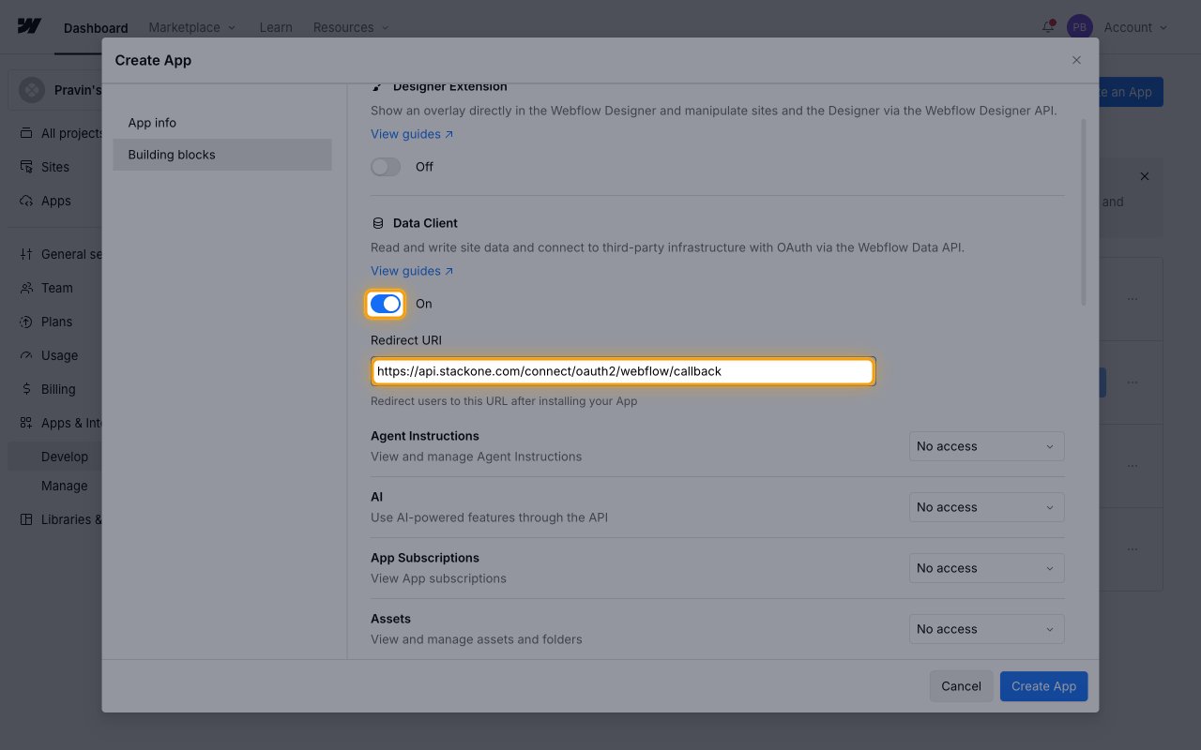
Task: Click the workspace avatar icon beside Pravin's
Action: [32, 90]
